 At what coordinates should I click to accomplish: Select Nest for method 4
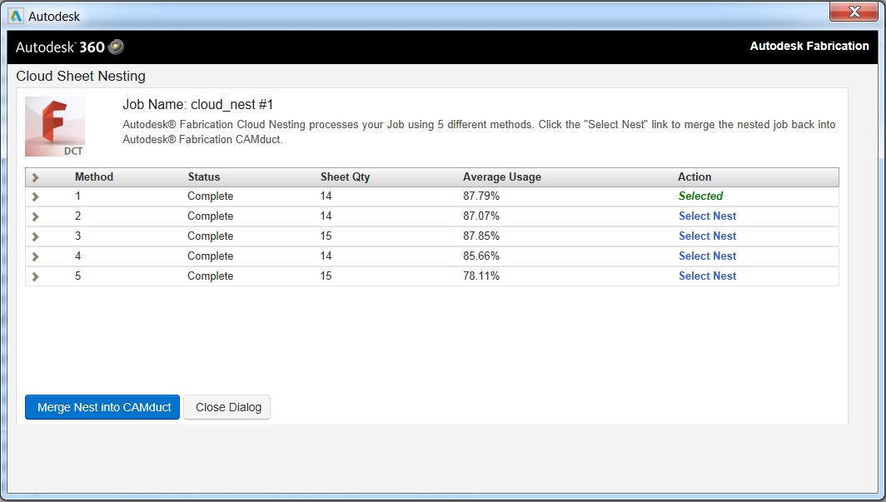pos(708,256)
